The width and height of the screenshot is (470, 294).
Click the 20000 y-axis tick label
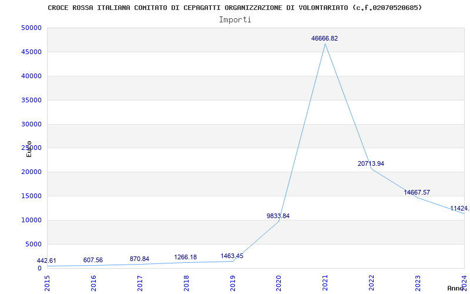(31, 172)
